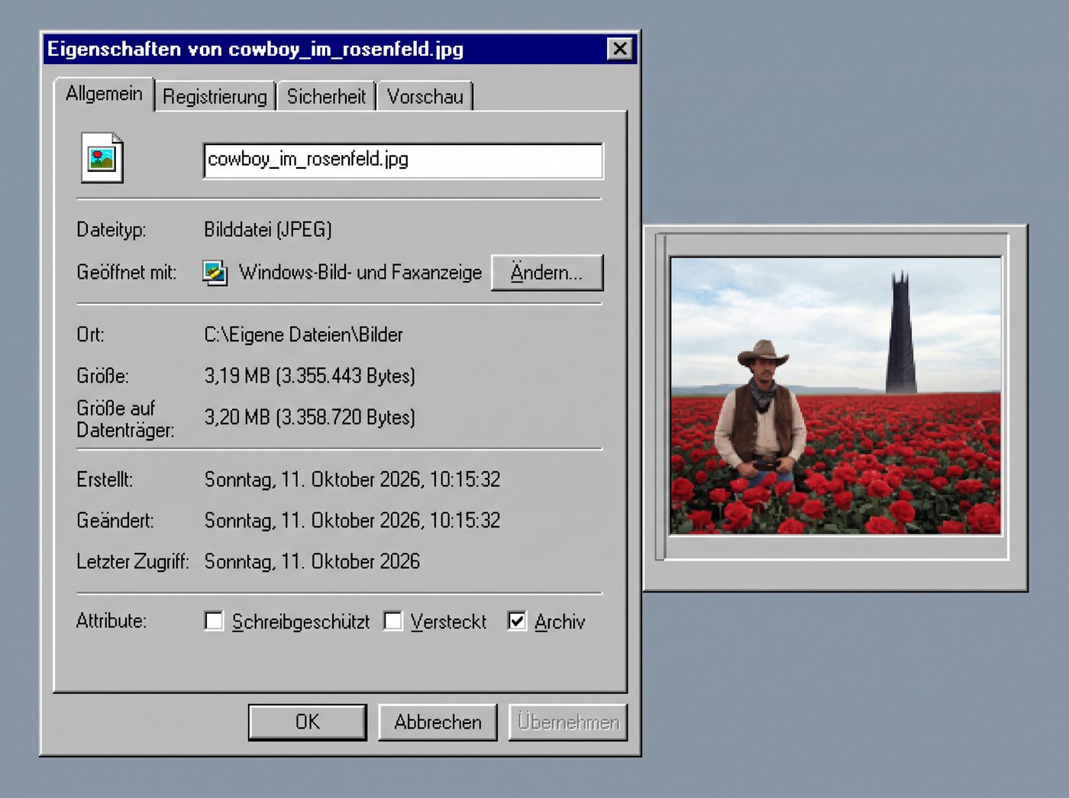Open the Sicherheit tab
This screenshot has width=1069, height=798.
(326, 97)
